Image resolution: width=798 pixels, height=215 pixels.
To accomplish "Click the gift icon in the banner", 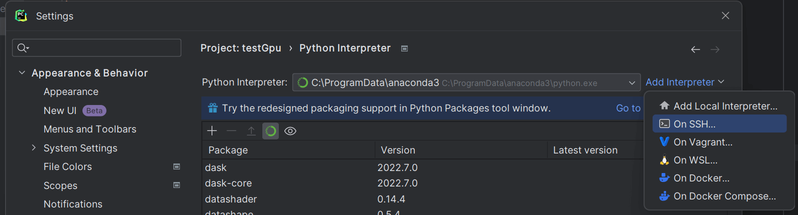I will [213, 108].
